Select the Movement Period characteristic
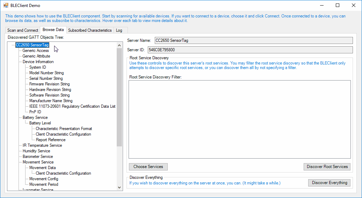The width and height of the screenshot is (362, 198). 44,184
